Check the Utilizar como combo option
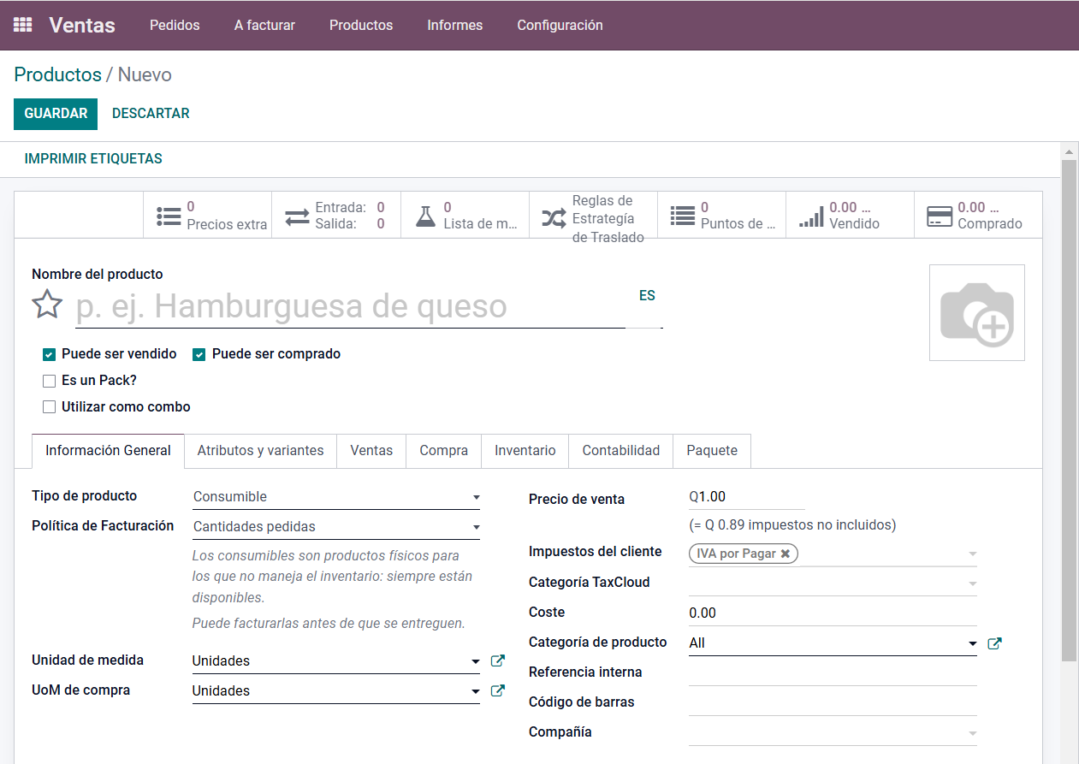 point(50,407)
